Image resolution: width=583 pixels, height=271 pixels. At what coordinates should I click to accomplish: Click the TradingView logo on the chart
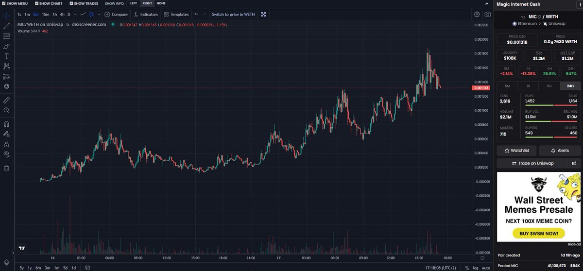point(21,247)
